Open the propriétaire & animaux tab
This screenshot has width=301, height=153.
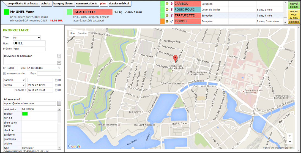point(23,4)
